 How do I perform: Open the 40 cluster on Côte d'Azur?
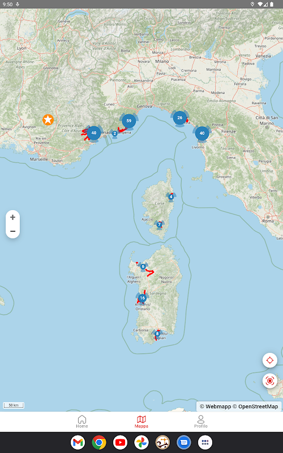click(93, 133)
